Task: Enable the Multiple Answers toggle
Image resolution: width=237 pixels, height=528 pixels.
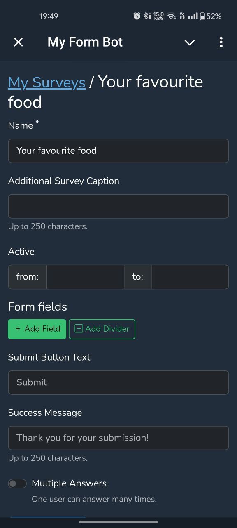Action: [17, 483]
